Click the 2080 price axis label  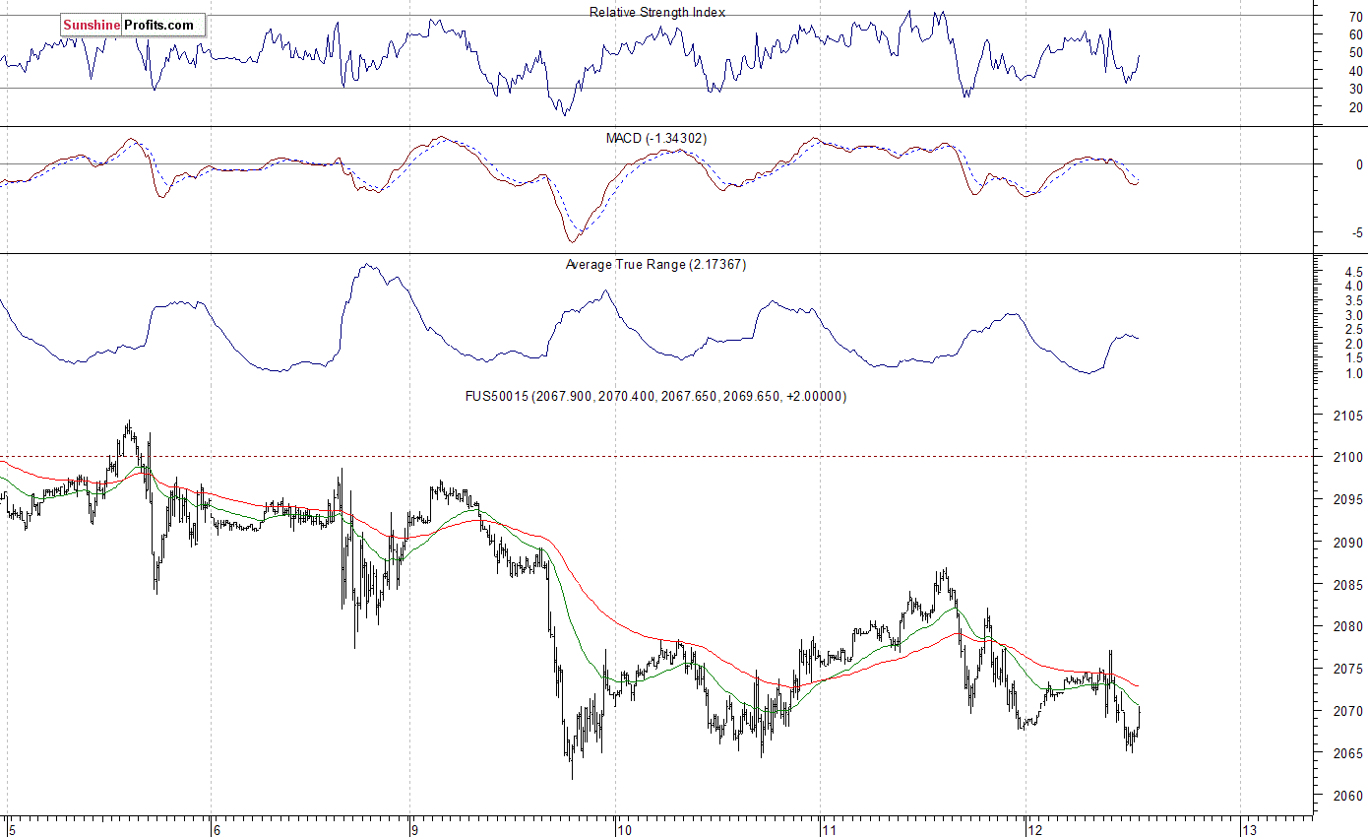coord(1349,626)
